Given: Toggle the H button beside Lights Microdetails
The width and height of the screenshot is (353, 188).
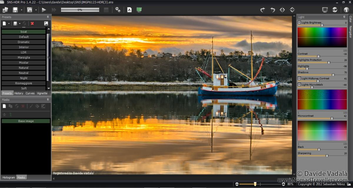Looking at the screenshot, I should click(299, 84).
